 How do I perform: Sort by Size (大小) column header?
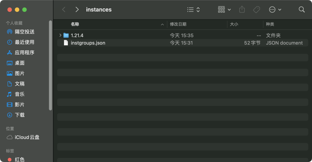[234, 24]
